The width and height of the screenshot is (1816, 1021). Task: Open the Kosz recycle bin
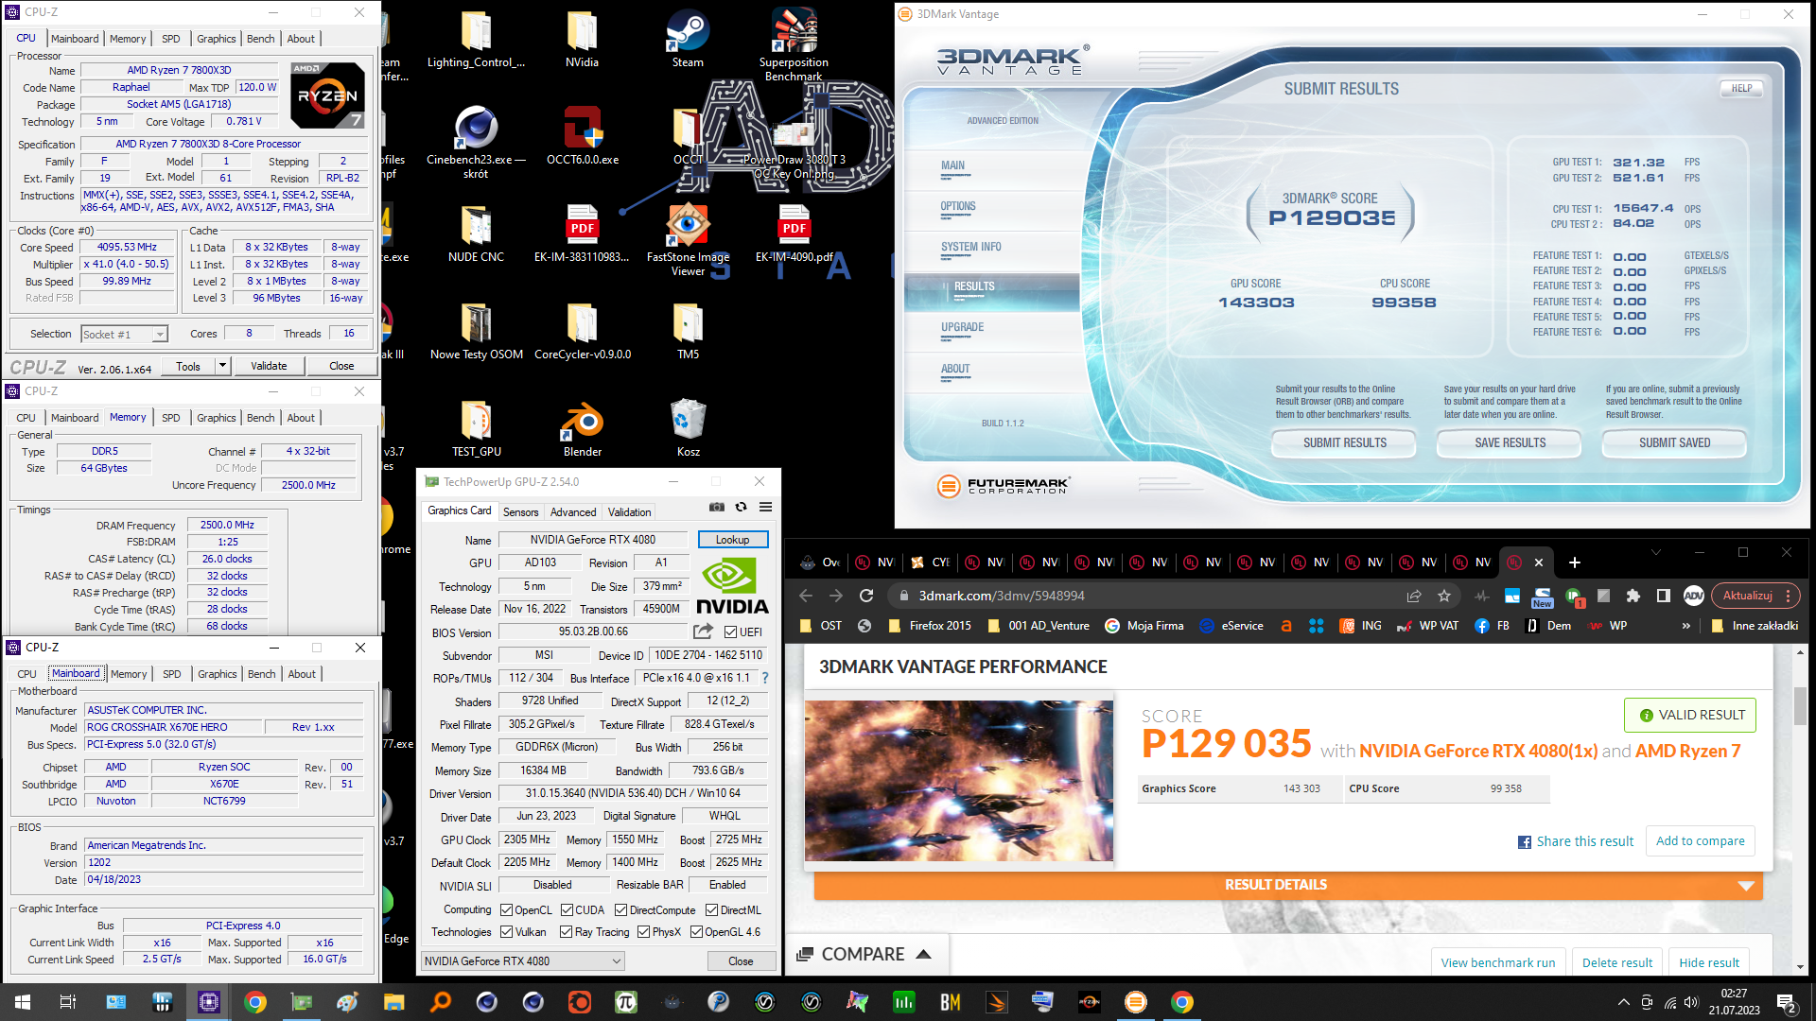point(689,428)
